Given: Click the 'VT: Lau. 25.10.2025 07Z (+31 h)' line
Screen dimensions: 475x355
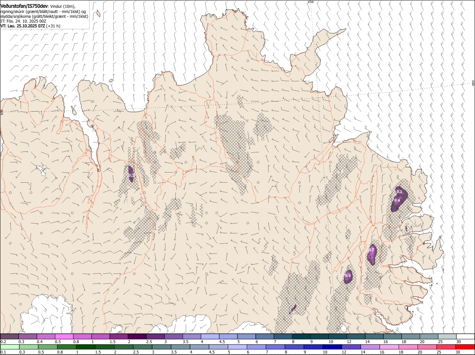Looking at the screenshot, I should pos(30,26).
